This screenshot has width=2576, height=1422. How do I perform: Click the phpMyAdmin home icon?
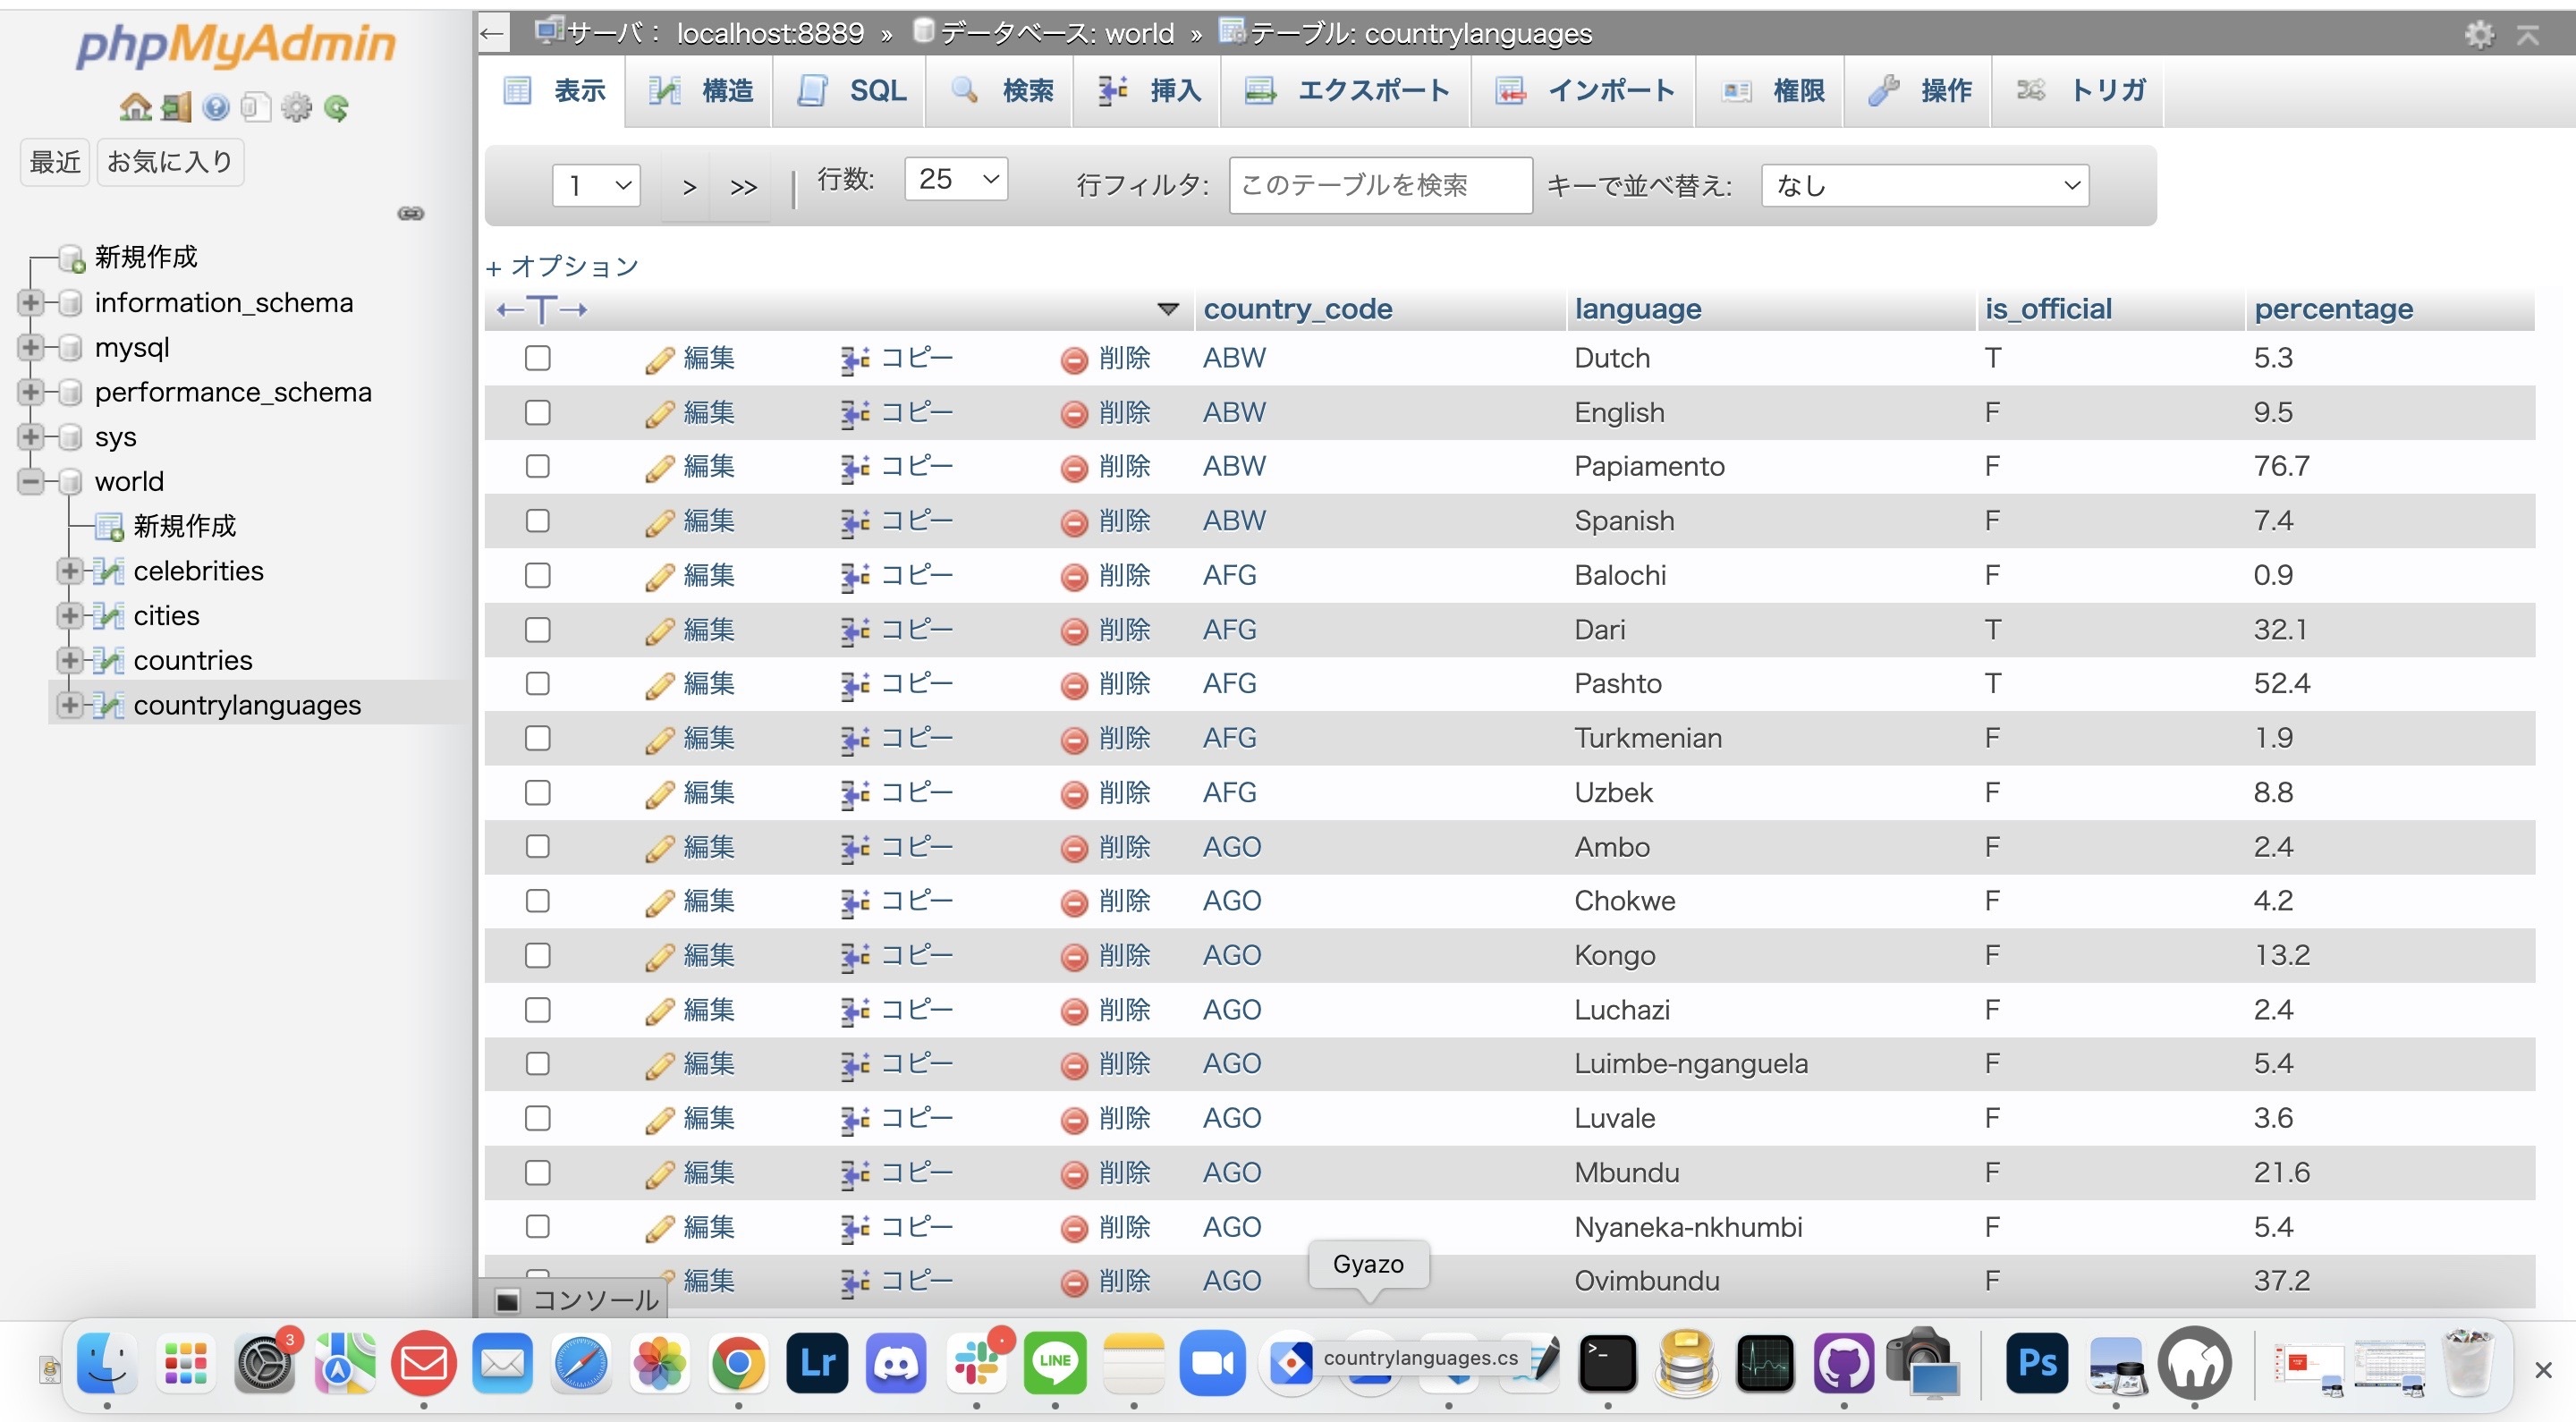coord(135,107)
